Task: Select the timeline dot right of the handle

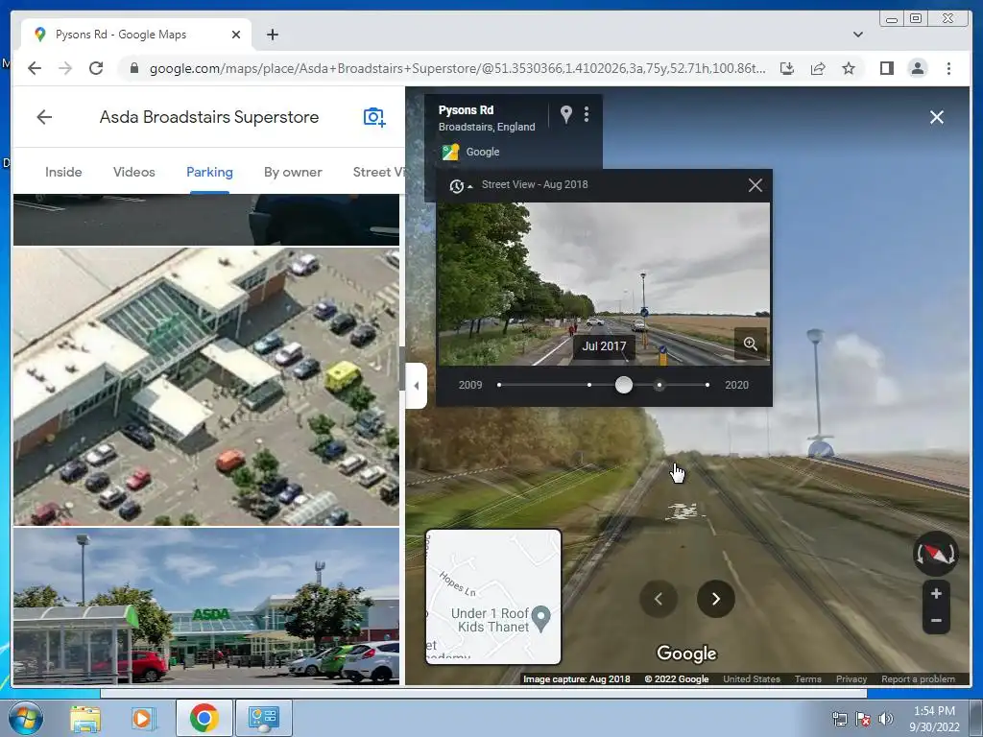Action: [659, 385]
